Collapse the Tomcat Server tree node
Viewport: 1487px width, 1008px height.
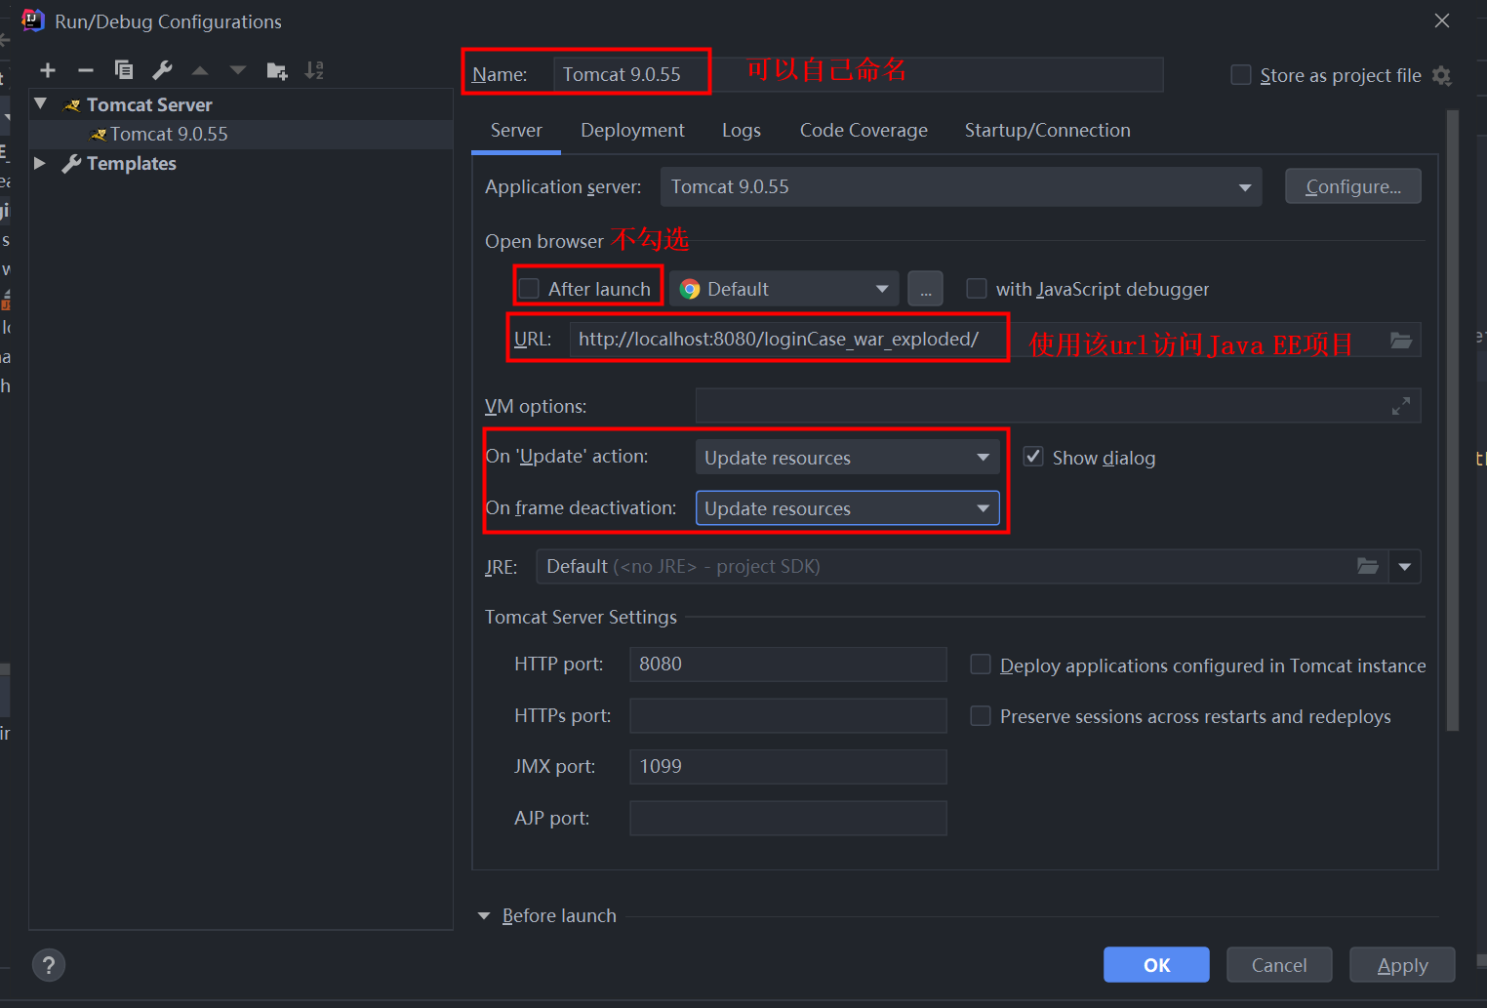pos(41,103)
